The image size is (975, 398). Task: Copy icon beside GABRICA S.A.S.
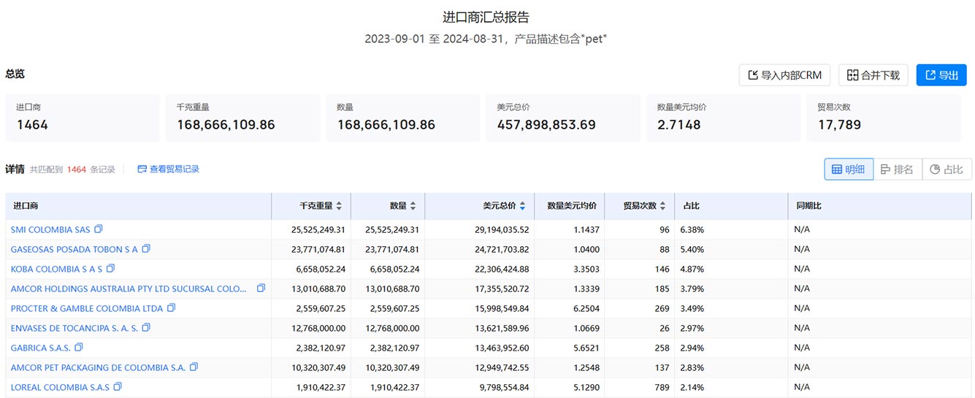click(79, 348)
